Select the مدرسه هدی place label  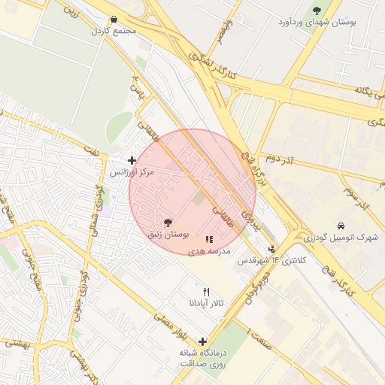pos(209,251)
